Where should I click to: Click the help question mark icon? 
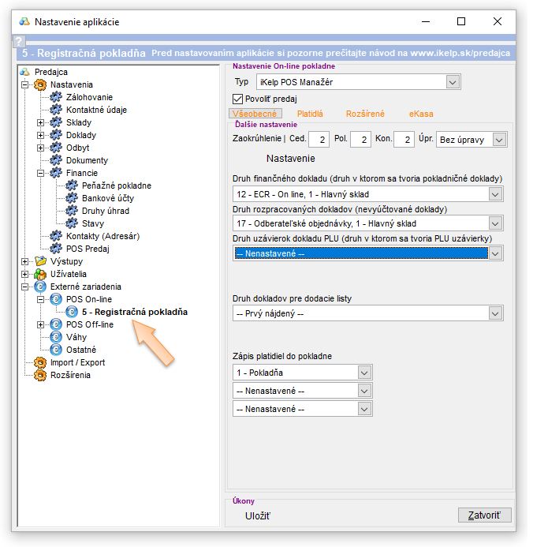(19, 42)
